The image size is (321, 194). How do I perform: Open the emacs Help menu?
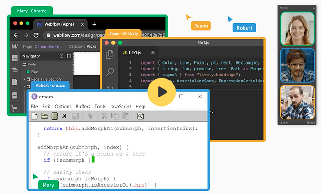pyautogui.click(x=140, y=107)
